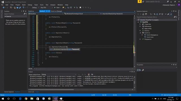The height and width of the screenshot is (101, 181).
Task: Open the Start button dropdown arrow
Action: coord(60,8)
